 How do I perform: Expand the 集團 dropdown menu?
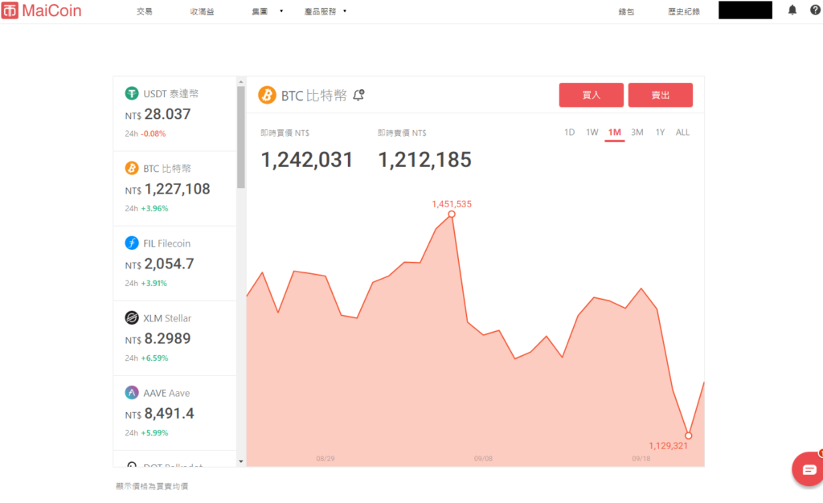pos(267,12)
